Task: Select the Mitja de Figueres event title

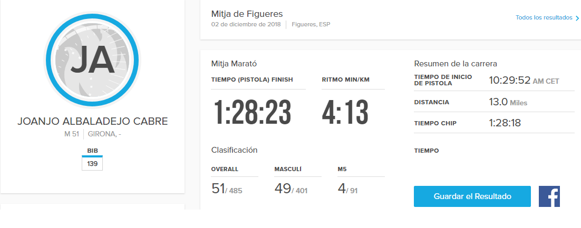Action: click(x=247, y=14)
